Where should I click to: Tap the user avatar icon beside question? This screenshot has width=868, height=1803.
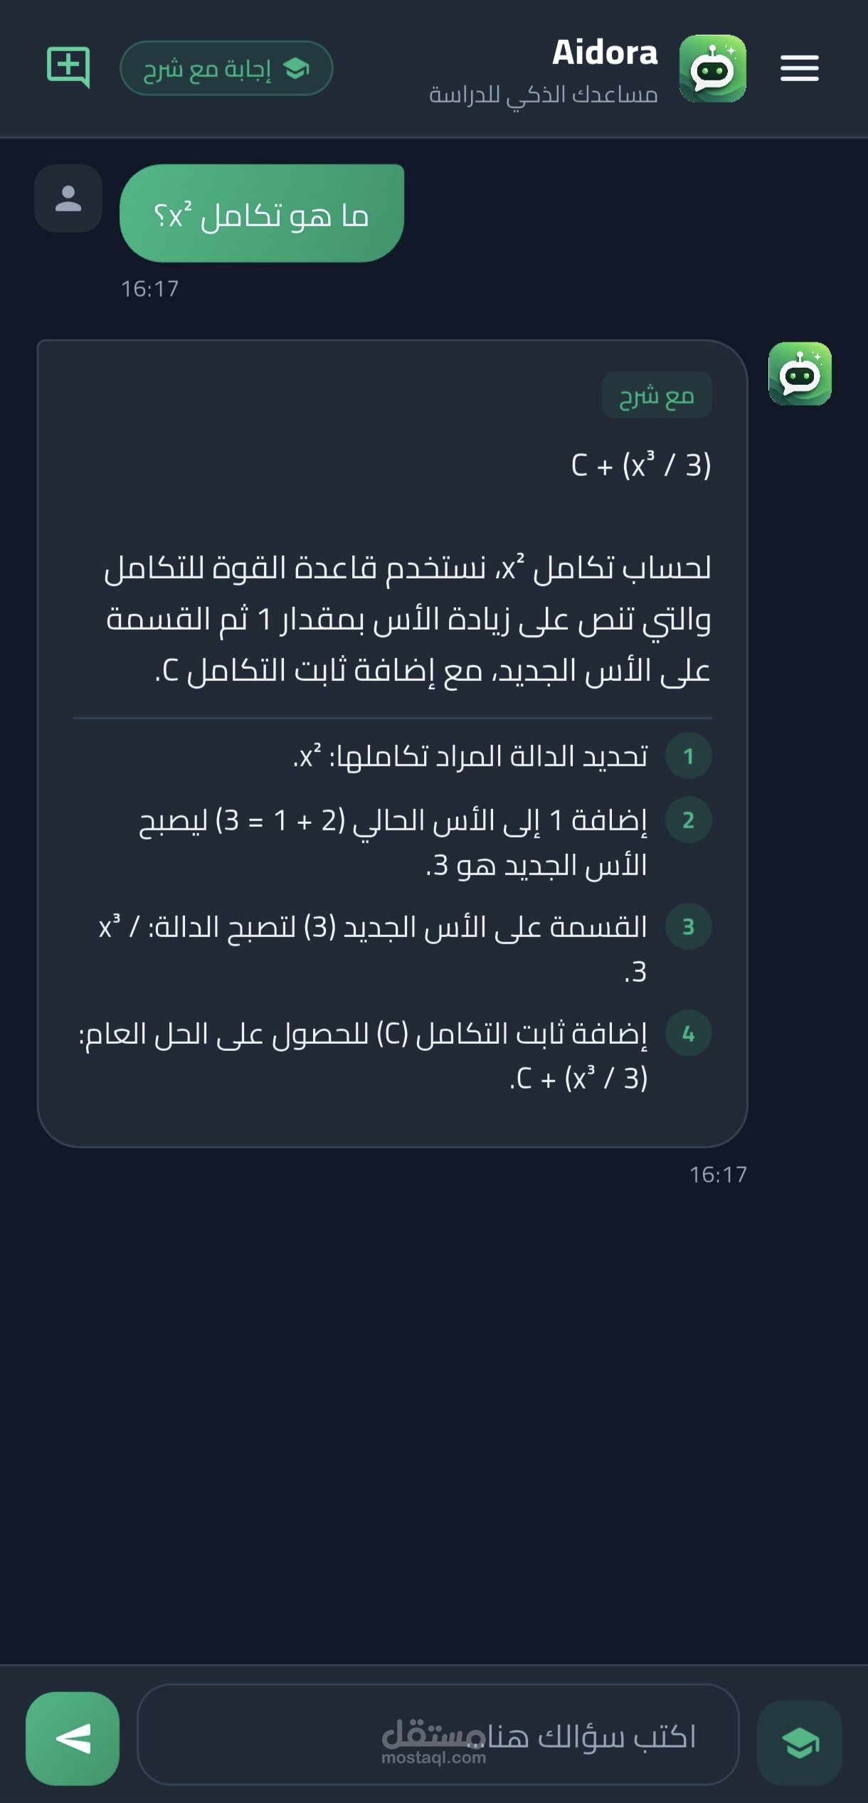pyautogui.click(x=68, y=199)
